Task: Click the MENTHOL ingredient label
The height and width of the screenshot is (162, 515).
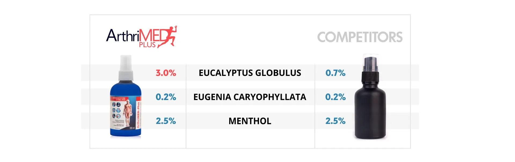Action: (x=250, y=121)
